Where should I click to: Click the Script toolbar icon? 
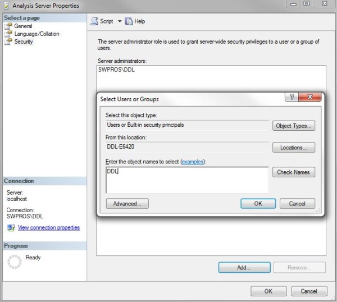tap(94, 21)
